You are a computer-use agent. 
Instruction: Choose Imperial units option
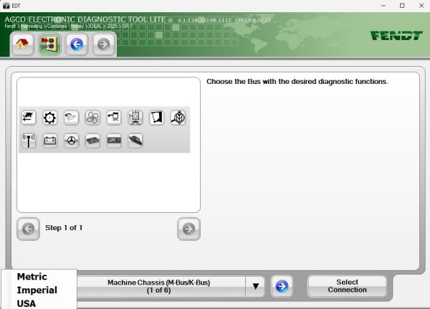pos(37,290)
